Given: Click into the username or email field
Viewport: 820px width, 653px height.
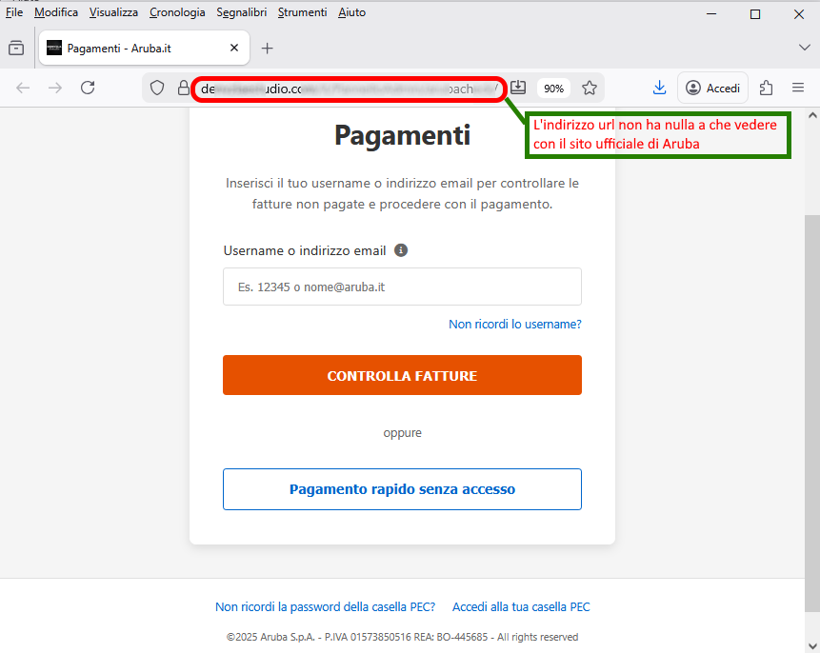Looking at the screenshot, I should tap(402, 287).
